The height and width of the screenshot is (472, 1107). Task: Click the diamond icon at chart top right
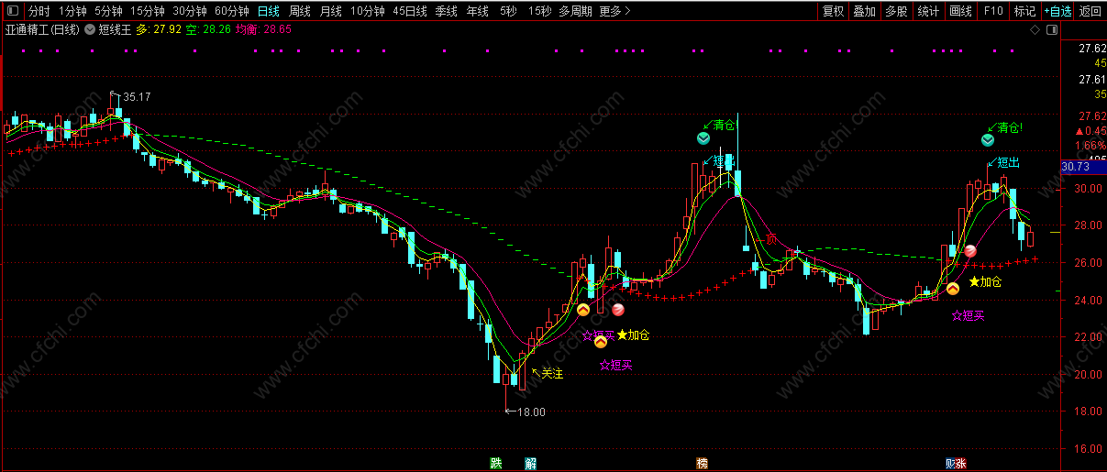[1035, 29]
